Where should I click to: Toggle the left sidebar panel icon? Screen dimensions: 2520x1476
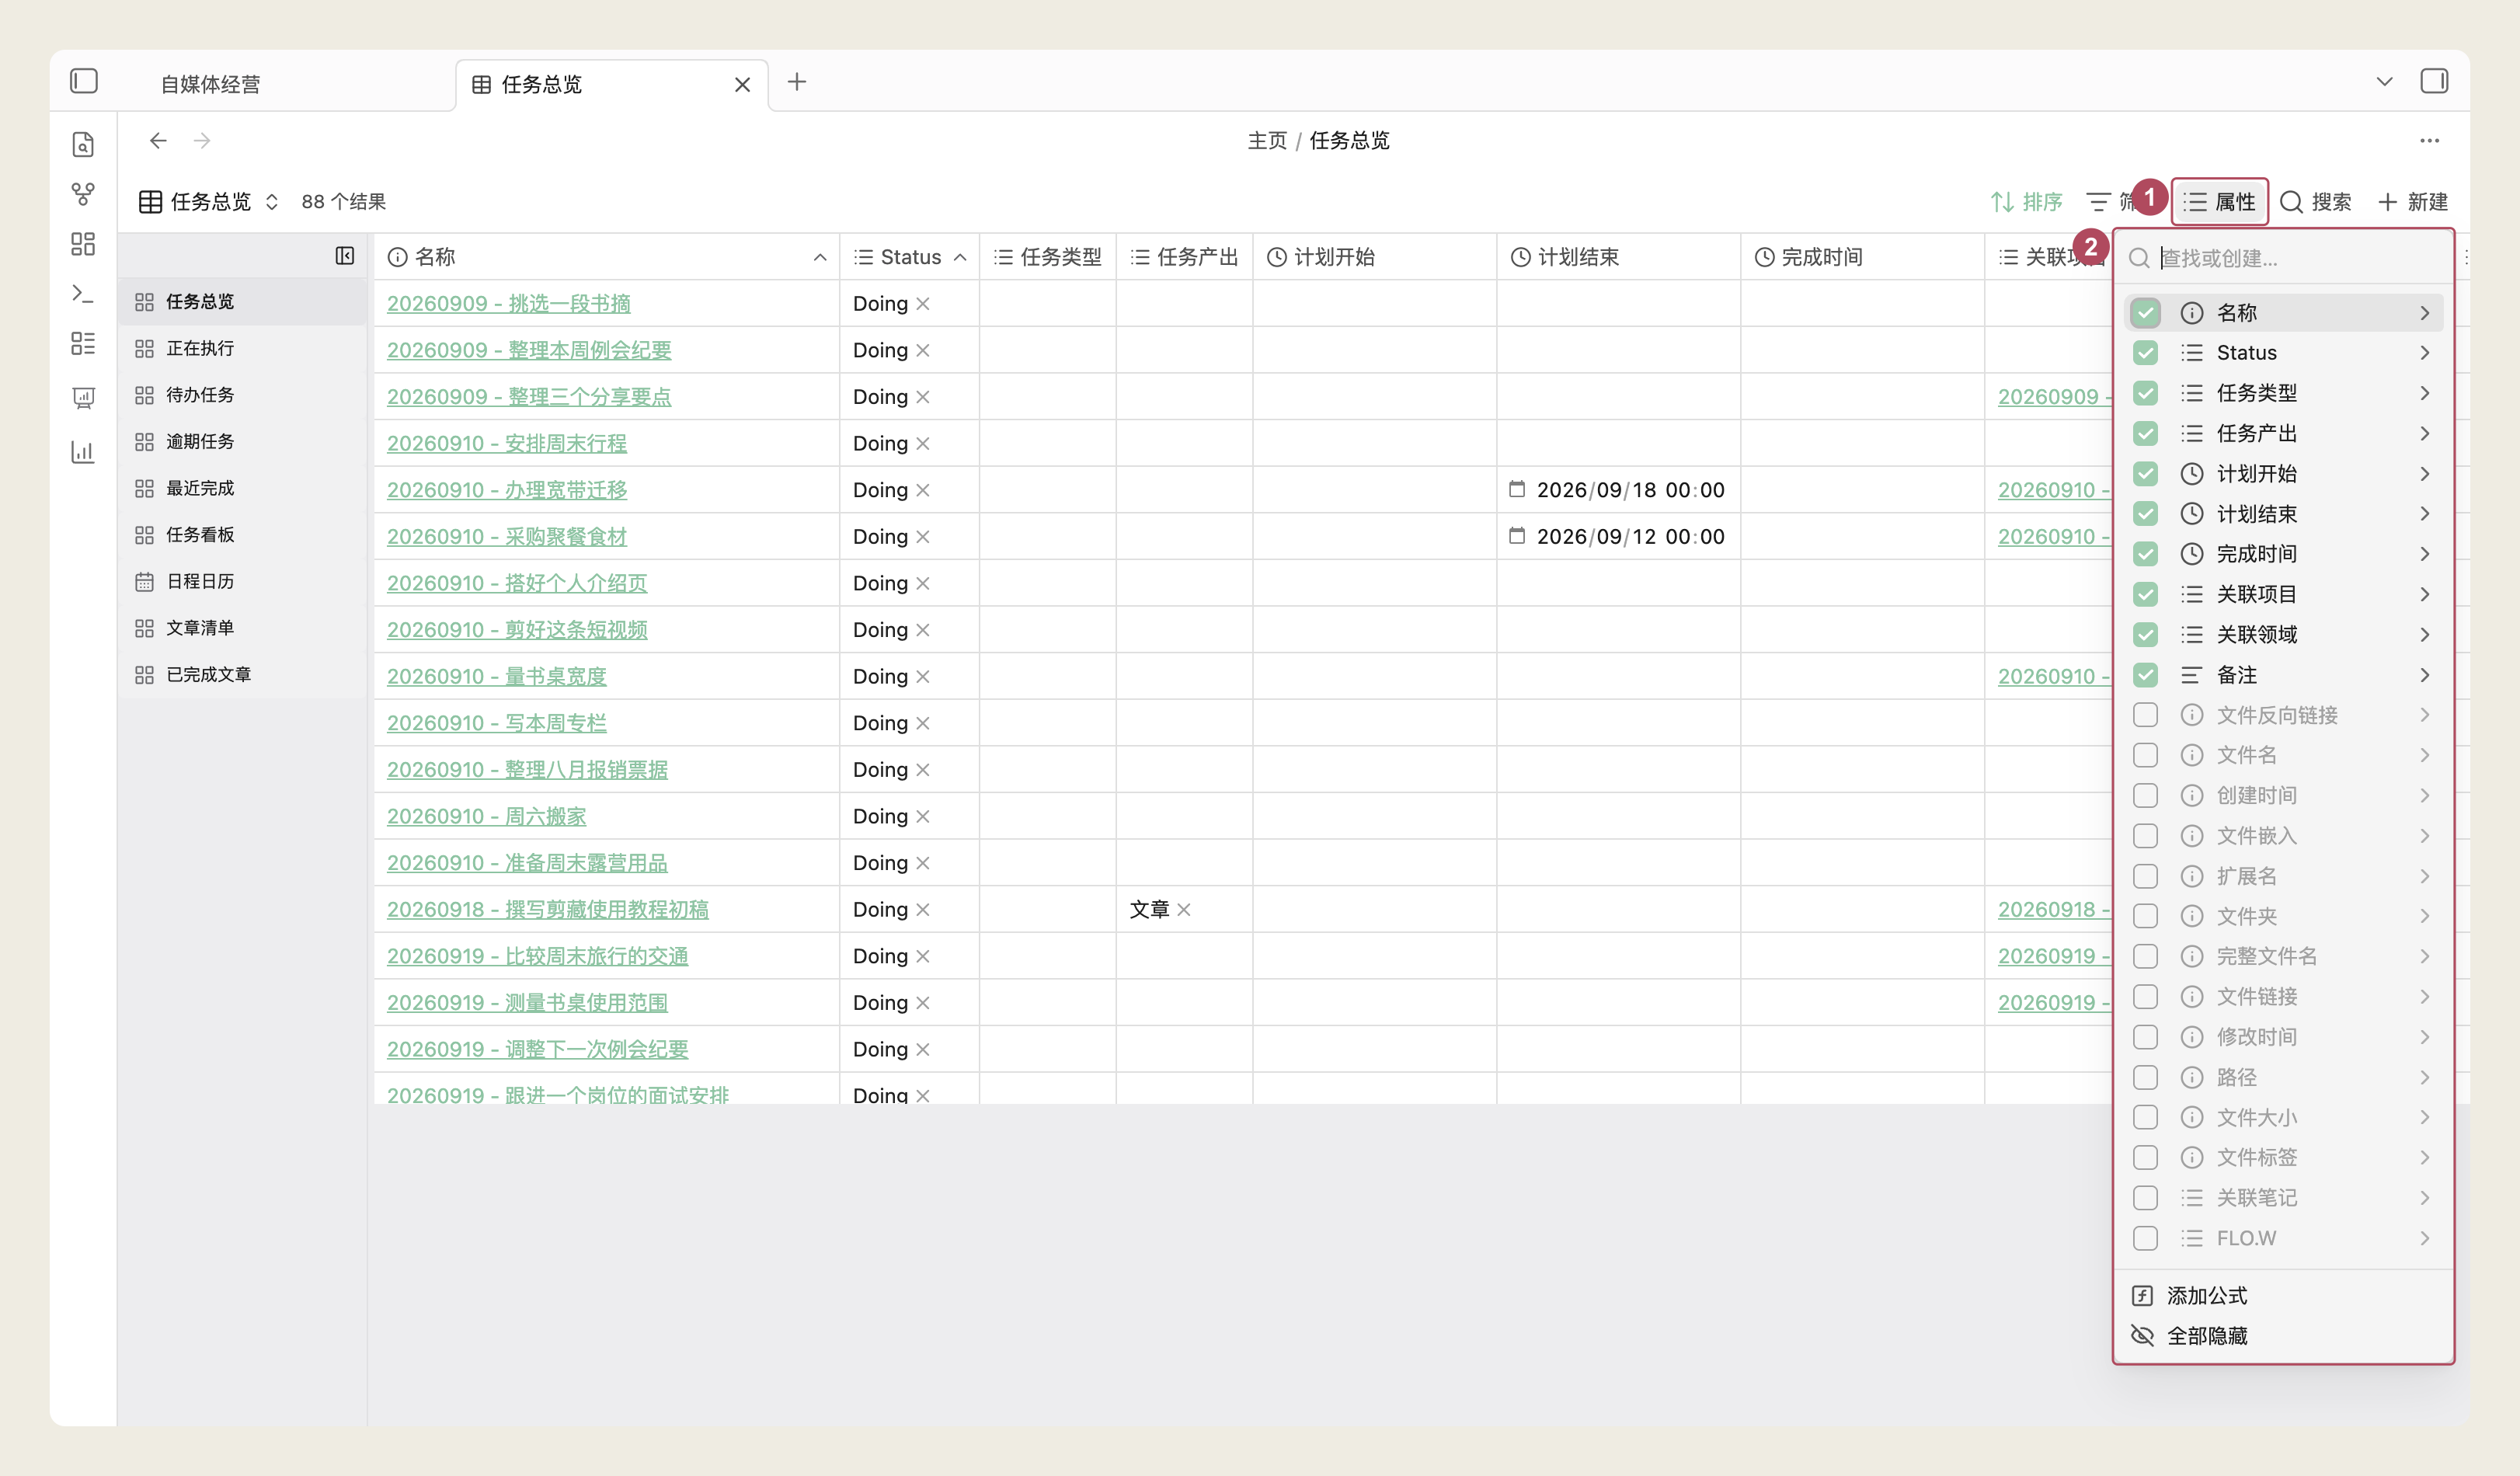[84, 81]
